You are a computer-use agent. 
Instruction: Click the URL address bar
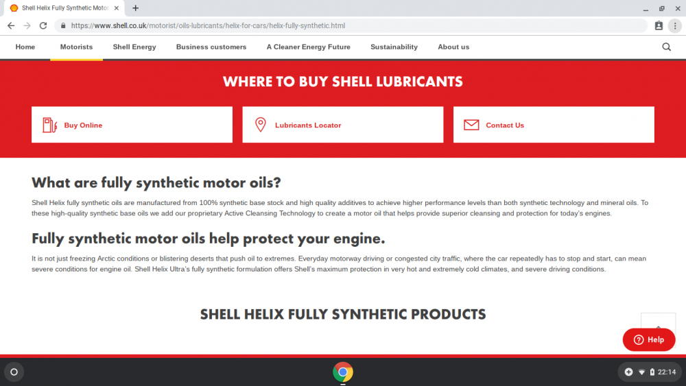(351, 26)
